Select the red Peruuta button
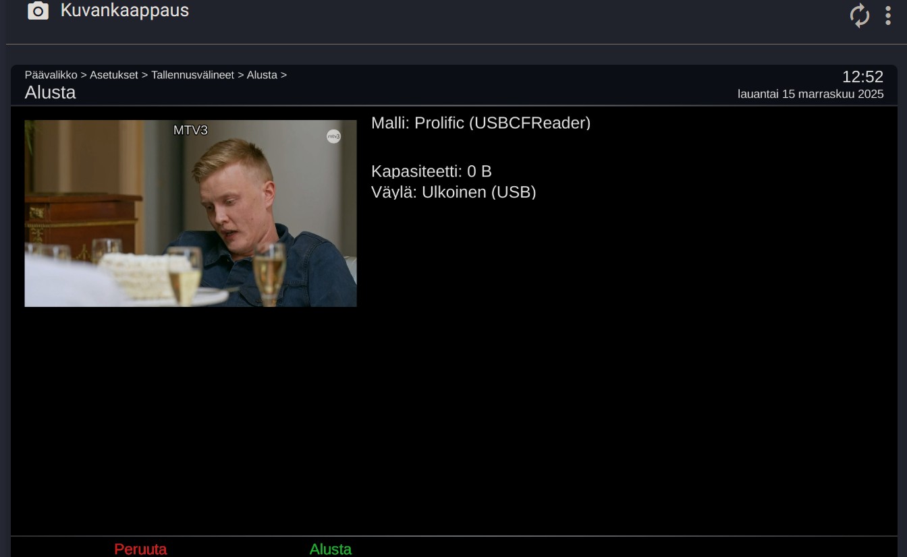Image resolution: width=907 pixels, height=557 pixels. (x=140, y=549)
